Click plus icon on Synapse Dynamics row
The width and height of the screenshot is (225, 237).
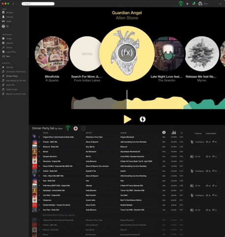point(39,157)
